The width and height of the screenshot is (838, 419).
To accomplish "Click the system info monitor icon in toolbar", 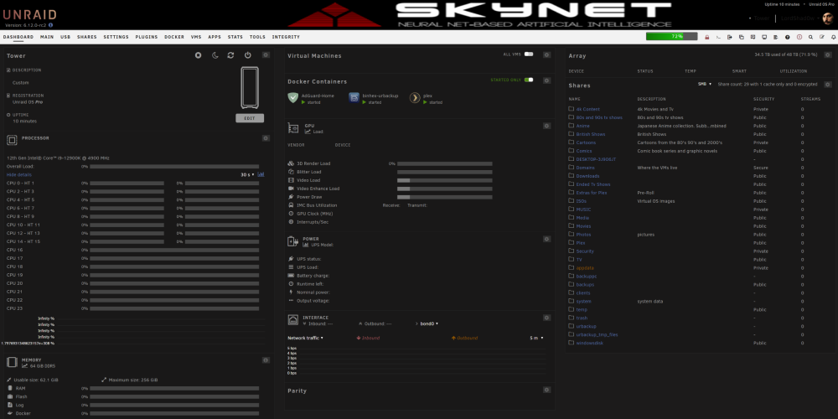I will click(764, 38).
